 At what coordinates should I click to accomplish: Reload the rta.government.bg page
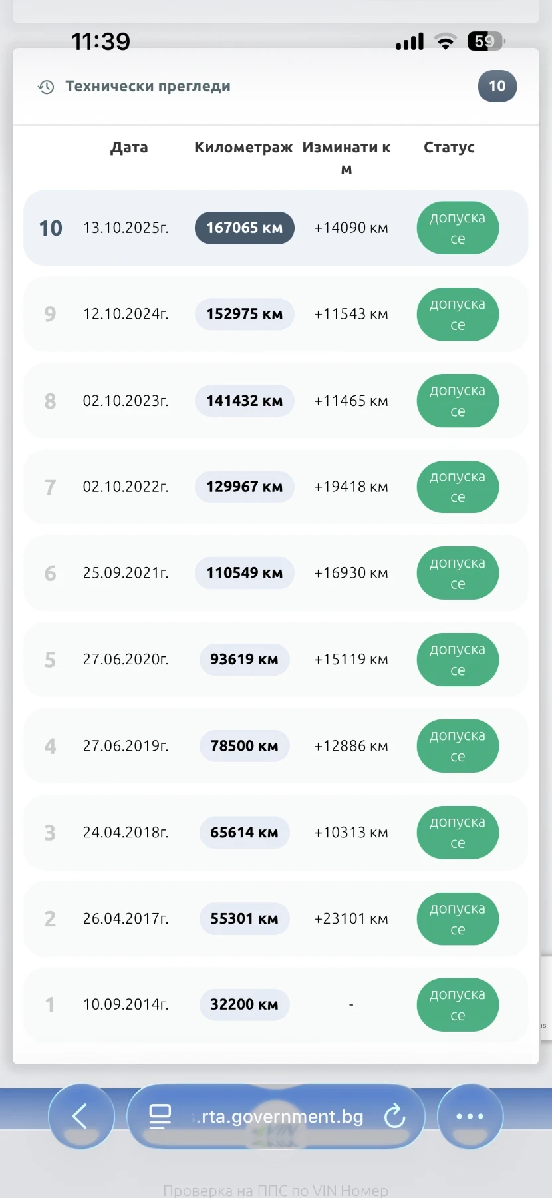tap(394, 1116)
